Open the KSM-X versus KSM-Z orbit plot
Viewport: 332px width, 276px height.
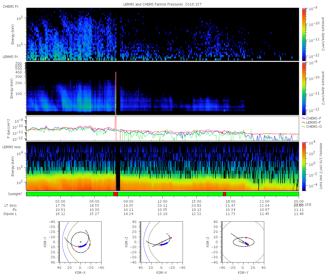(x=162, y=242)
